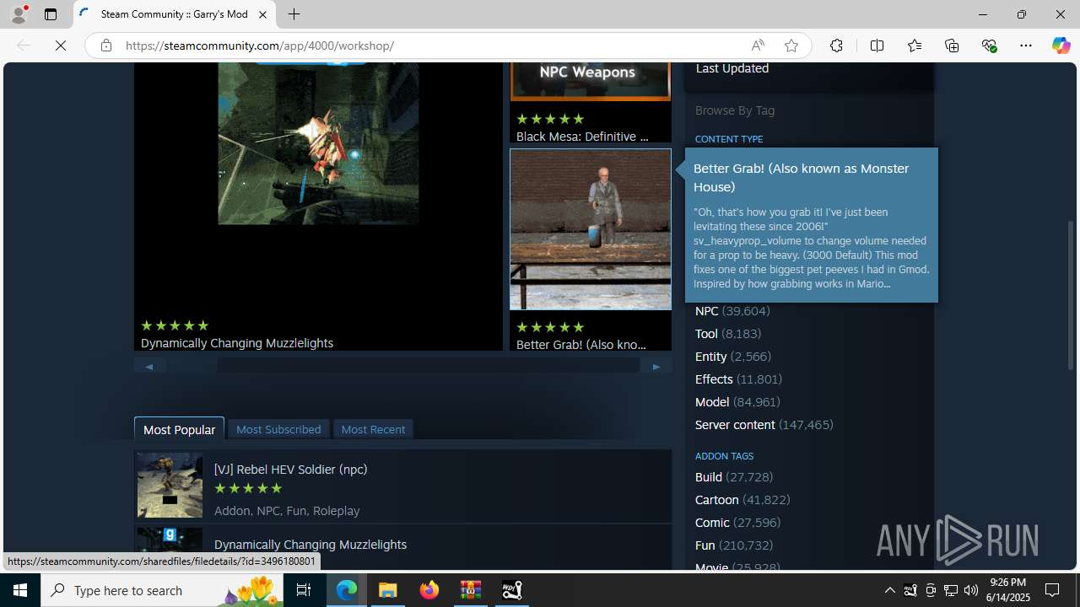Open File Explorer from the taskbar
Viewport: 1080px width, 607px height.
(388, 590)
